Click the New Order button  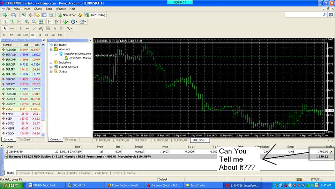67,15
